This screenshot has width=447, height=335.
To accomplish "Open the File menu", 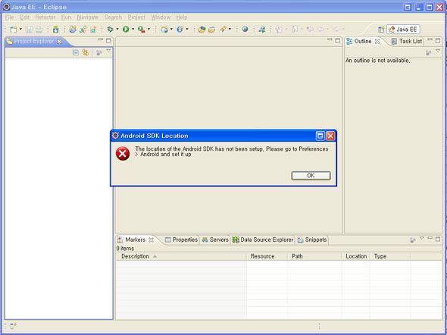I will tap(9, 17).
